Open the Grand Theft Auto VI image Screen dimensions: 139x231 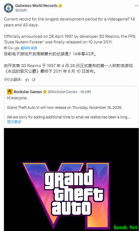point(71,179)
